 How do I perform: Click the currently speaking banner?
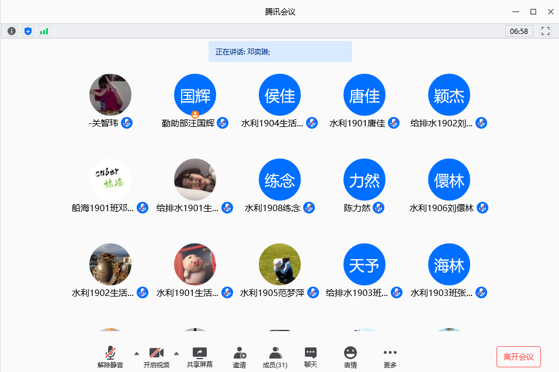pos(280,51)
